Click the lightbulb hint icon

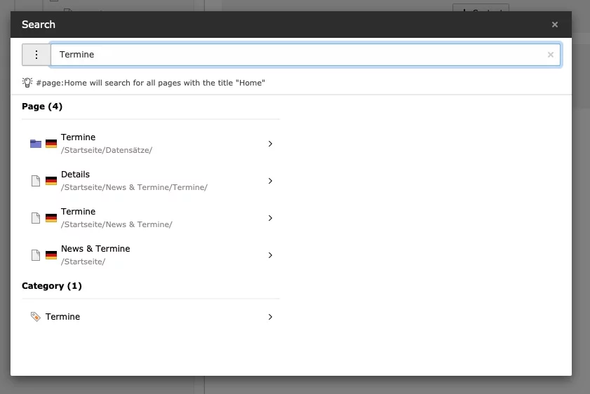(x=27, y=82)
